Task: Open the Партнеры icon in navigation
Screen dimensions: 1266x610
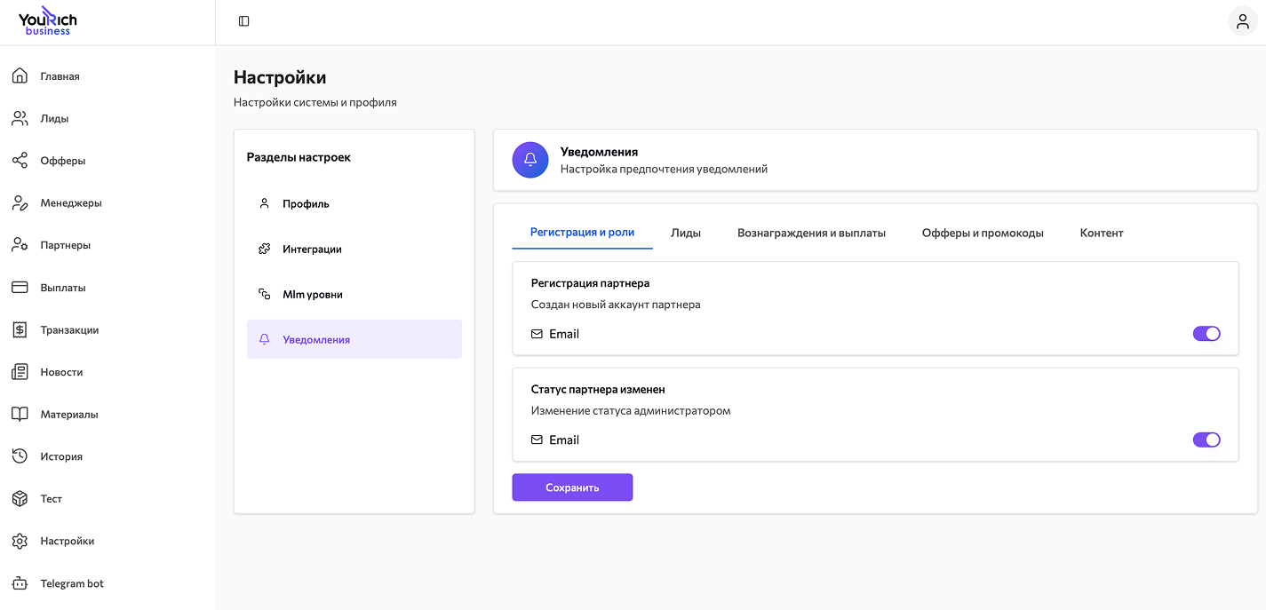Action: click(x=20, y=244)
